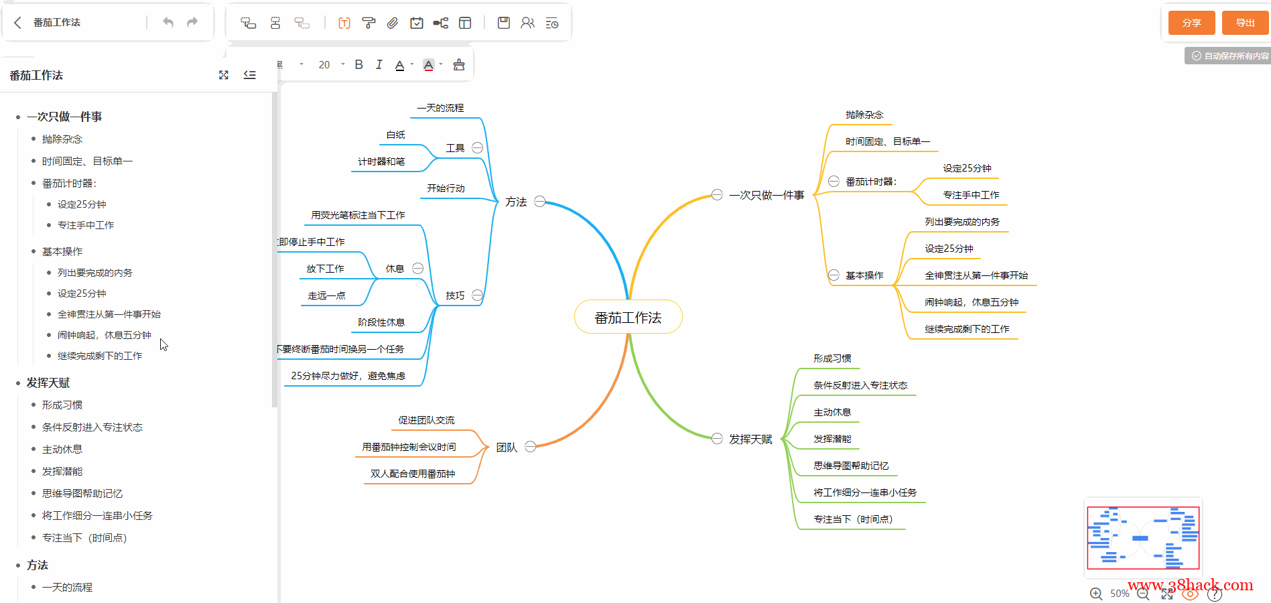
Task: Collapse the 发挥天赋 branch on canvas
Action: (717, 439)
